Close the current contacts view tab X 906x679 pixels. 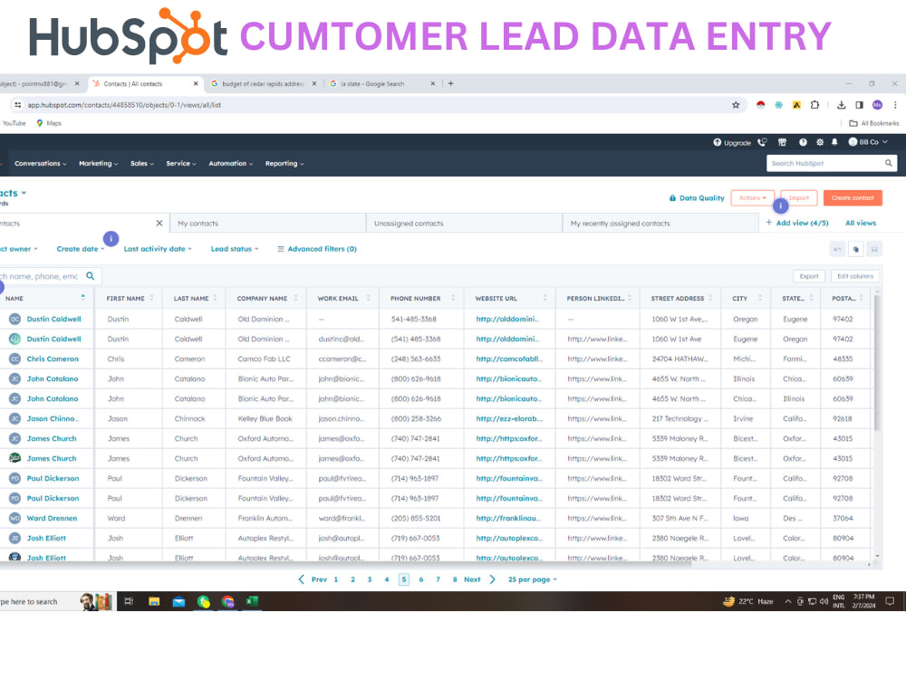[159, 224]
